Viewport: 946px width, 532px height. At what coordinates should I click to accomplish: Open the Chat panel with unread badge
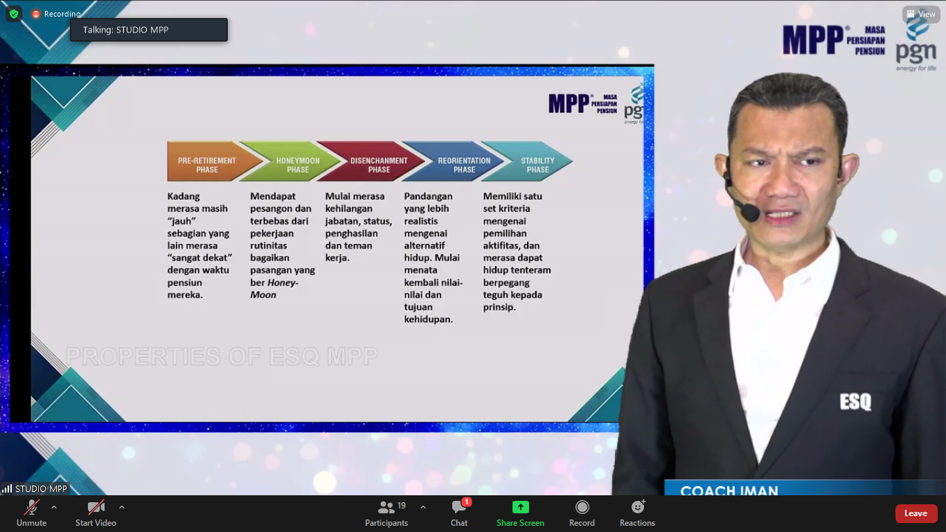coord(459,513)
